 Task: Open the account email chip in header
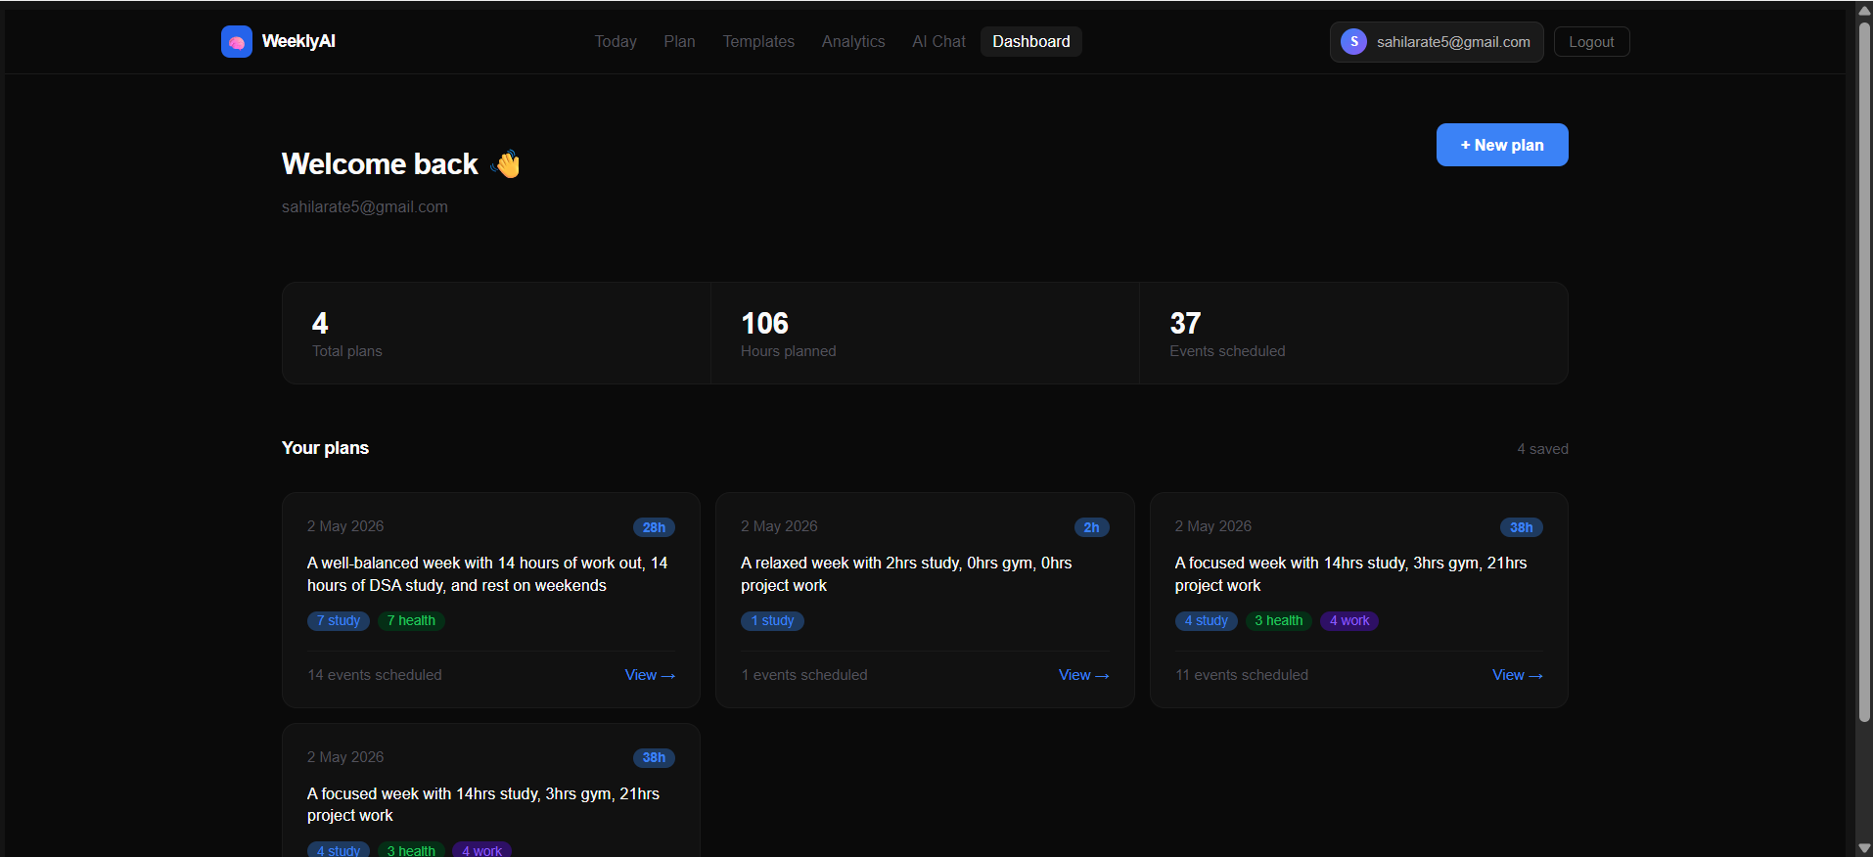click(x=1437, y=42)
